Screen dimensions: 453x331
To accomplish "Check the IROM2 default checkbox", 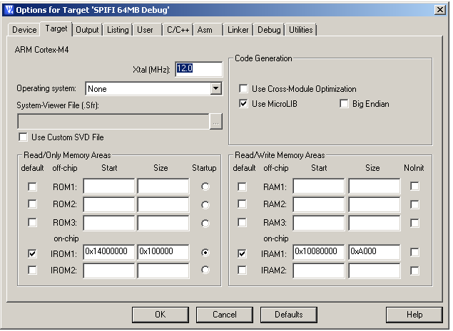I will coord(32,270).
